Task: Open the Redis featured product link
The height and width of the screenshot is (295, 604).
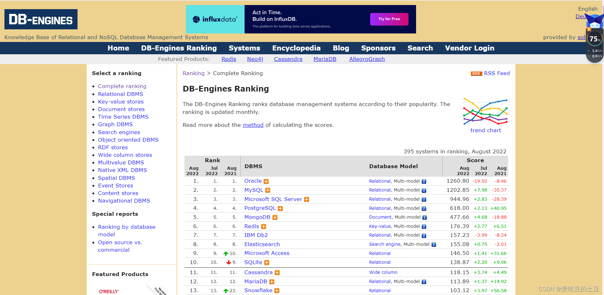Action: (229, 59)
